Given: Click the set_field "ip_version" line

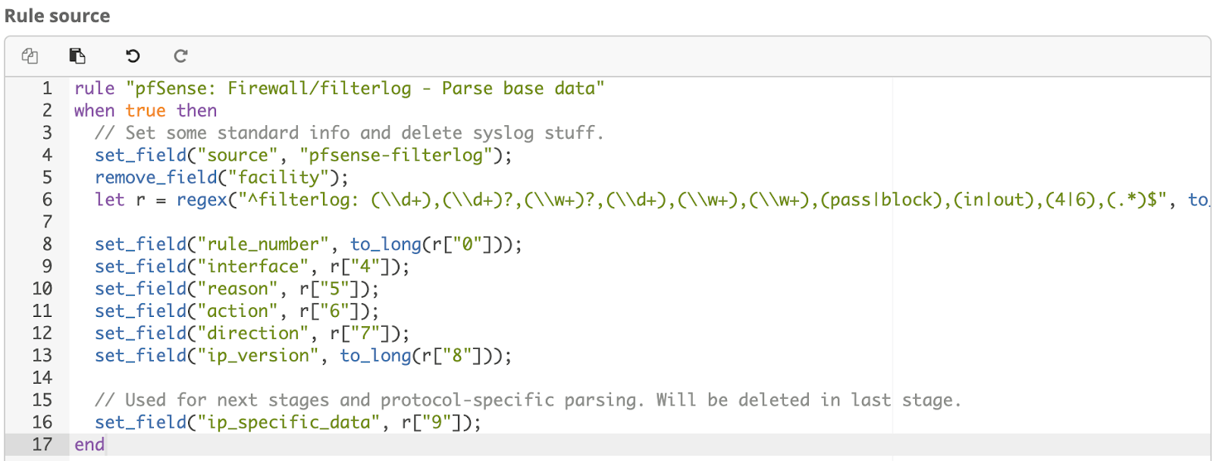Looking at the screenshot, I should (x=303, y=356).
